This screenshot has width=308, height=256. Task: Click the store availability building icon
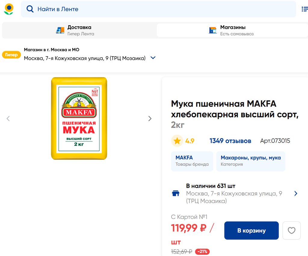tap(176, 193)
